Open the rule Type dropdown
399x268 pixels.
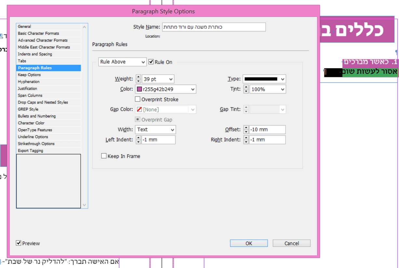tap(264, 79)
